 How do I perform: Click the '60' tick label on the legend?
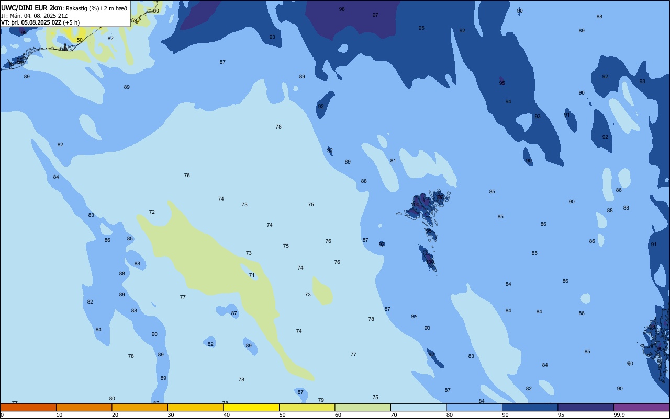coord(338,415)
